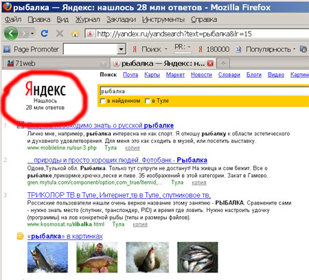Open the Вид menu
This screenshot has width=309, height=280.
click(x=62, y=19)
